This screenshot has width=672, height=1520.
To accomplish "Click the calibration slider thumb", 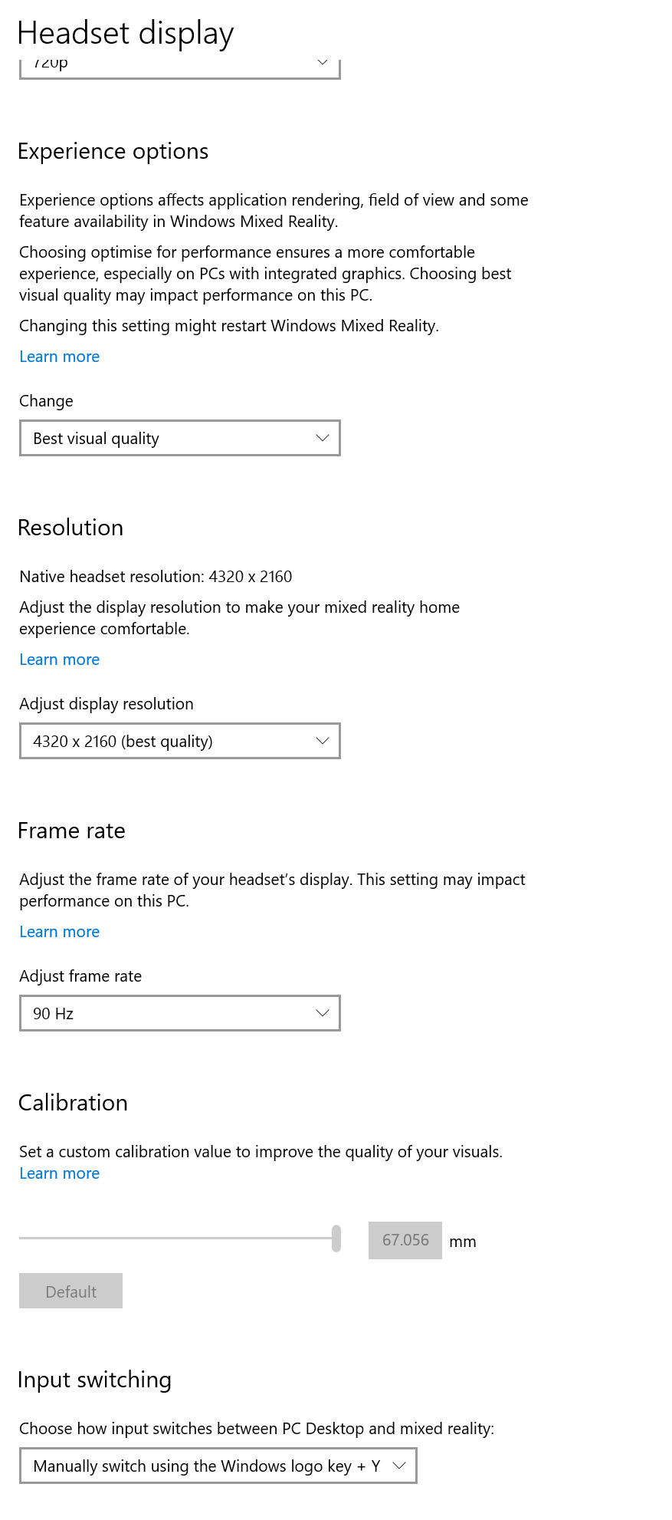I will coord(336,1239).
